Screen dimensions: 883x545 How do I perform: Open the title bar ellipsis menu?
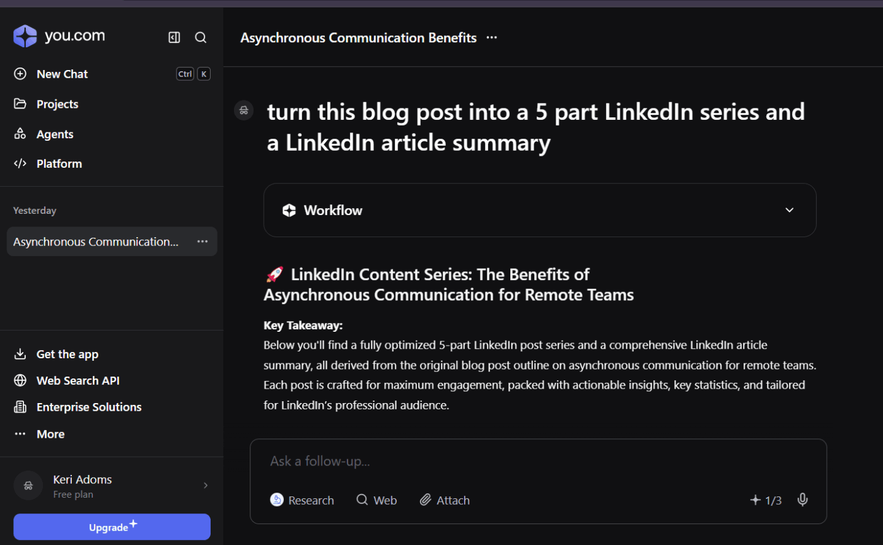491,37
